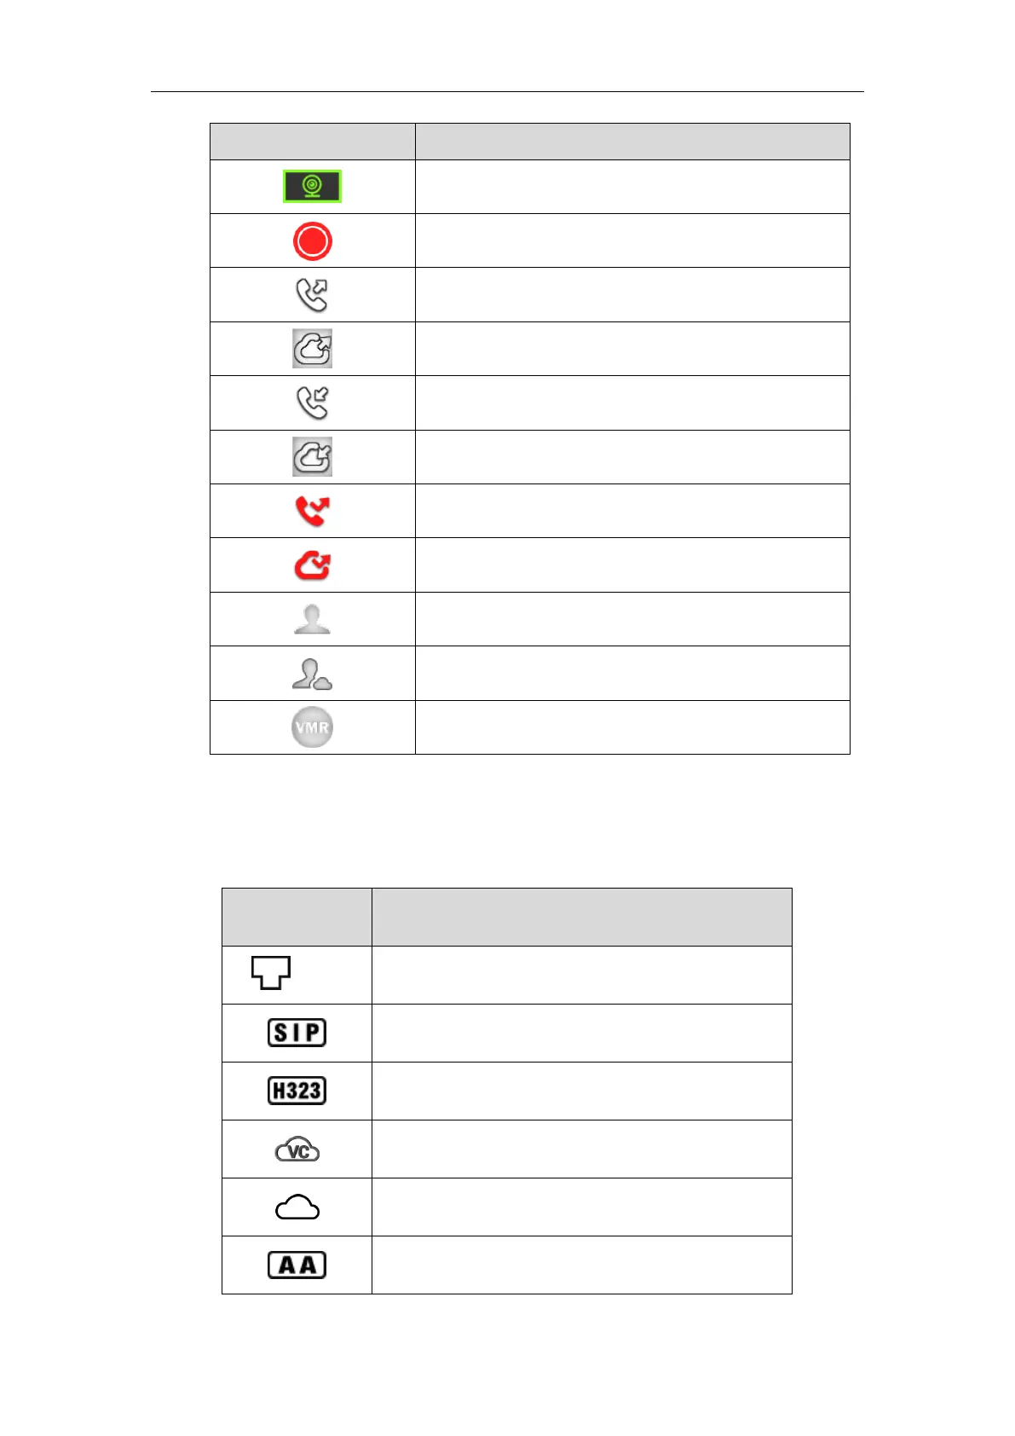1015x1436 pixels.
Task: Click the incoming phone call icon
Action: [x=312, y=402]
